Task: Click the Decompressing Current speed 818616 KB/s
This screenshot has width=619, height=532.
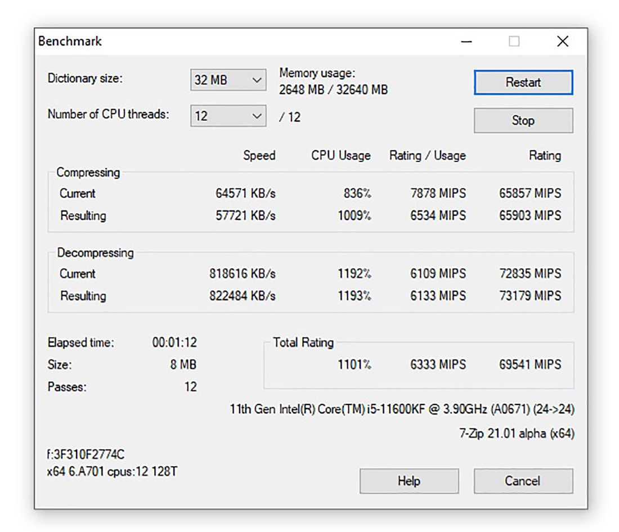Action: [242, 274]
